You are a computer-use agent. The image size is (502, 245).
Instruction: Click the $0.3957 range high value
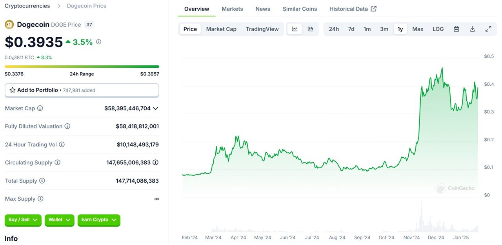click(x=150, y=74)
